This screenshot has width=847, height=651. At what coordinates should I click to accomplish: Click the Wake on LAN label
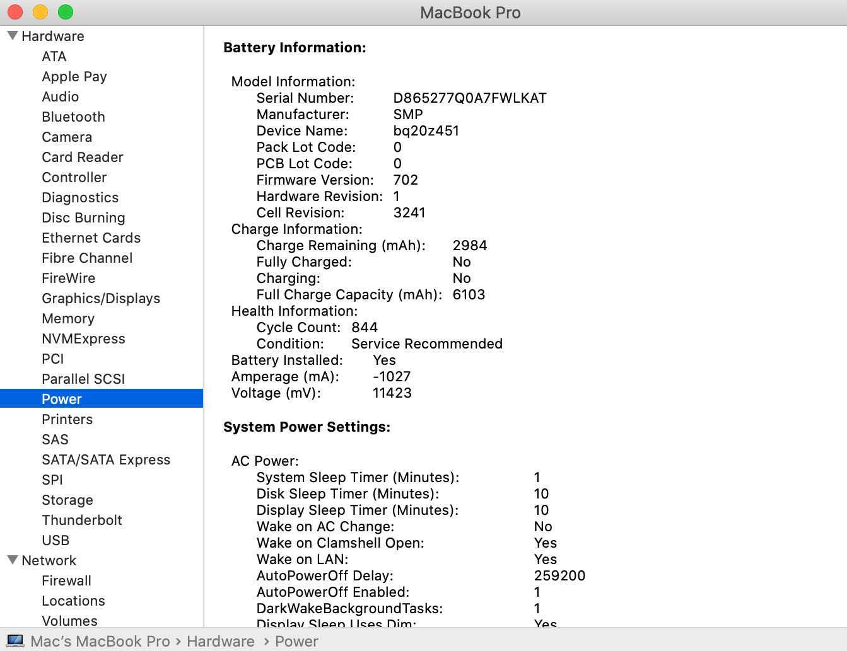(302, 559)
